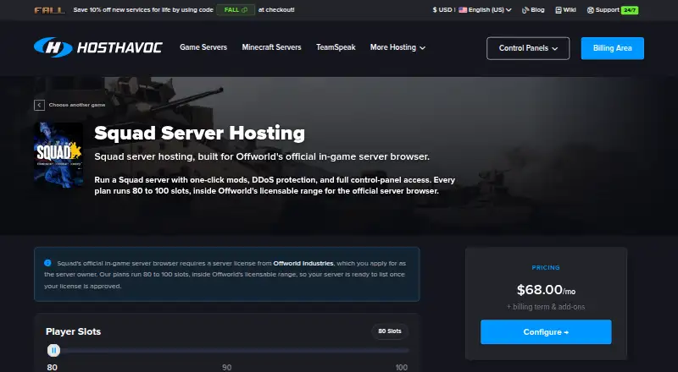
Task: Click the Support lifebuoy icon
Action: coord(590,10)
